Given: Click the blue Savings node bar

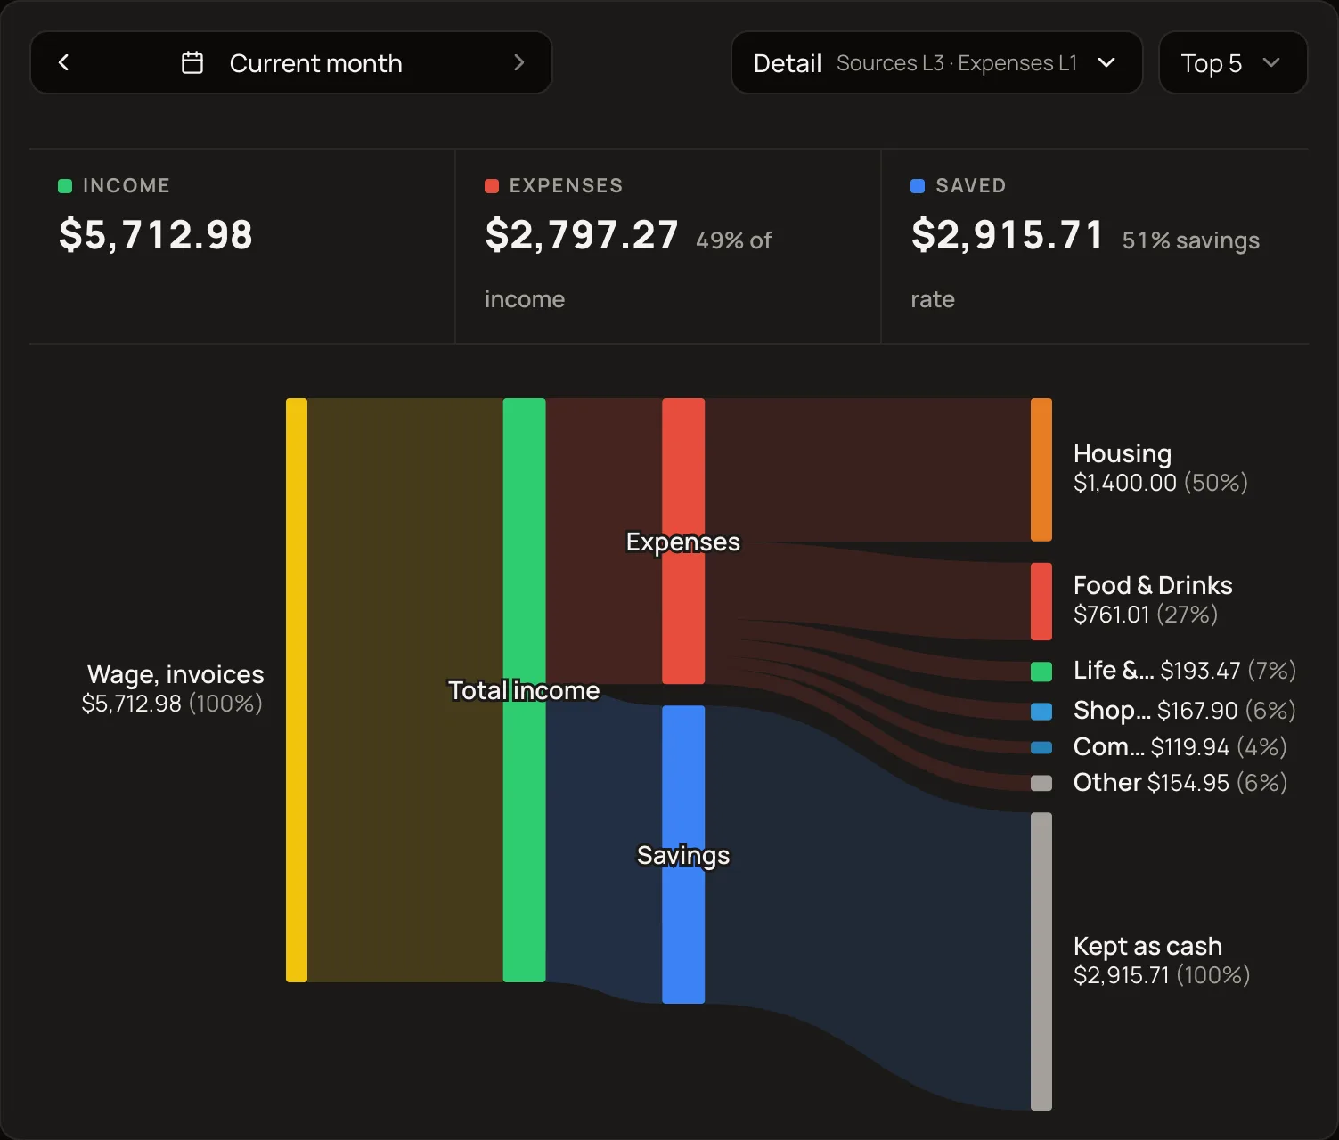Looking at the screenshot, I should point(683,854).
